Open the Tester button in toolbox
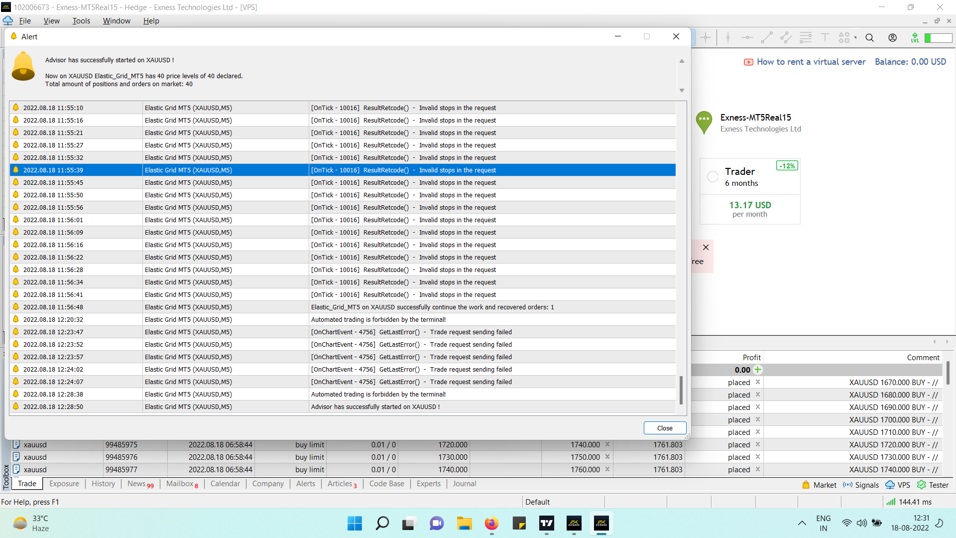Screen dimensions: 956x538 click(x=933, y=485)
